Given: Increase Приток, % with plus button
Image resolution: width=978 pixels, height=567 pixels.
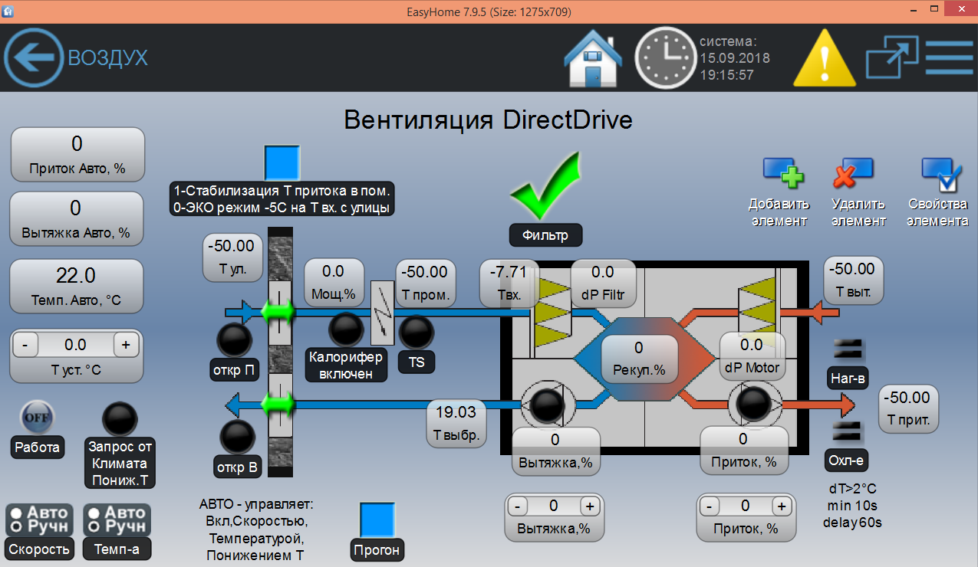Looking at the screenshot, I should (x=781, y=506).
